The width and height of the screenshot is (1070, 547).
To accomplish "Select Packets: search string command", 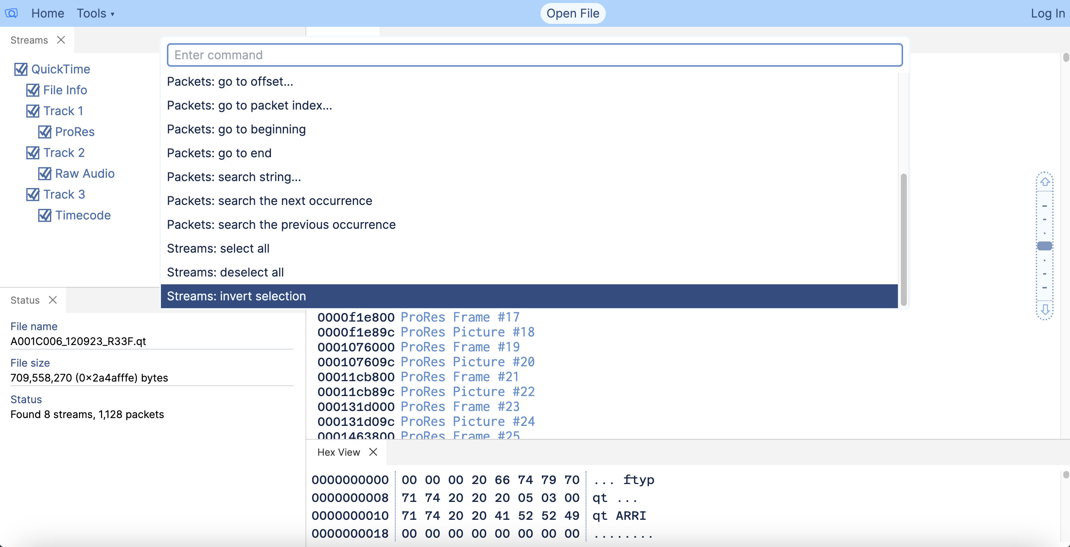I will point(234,177).
